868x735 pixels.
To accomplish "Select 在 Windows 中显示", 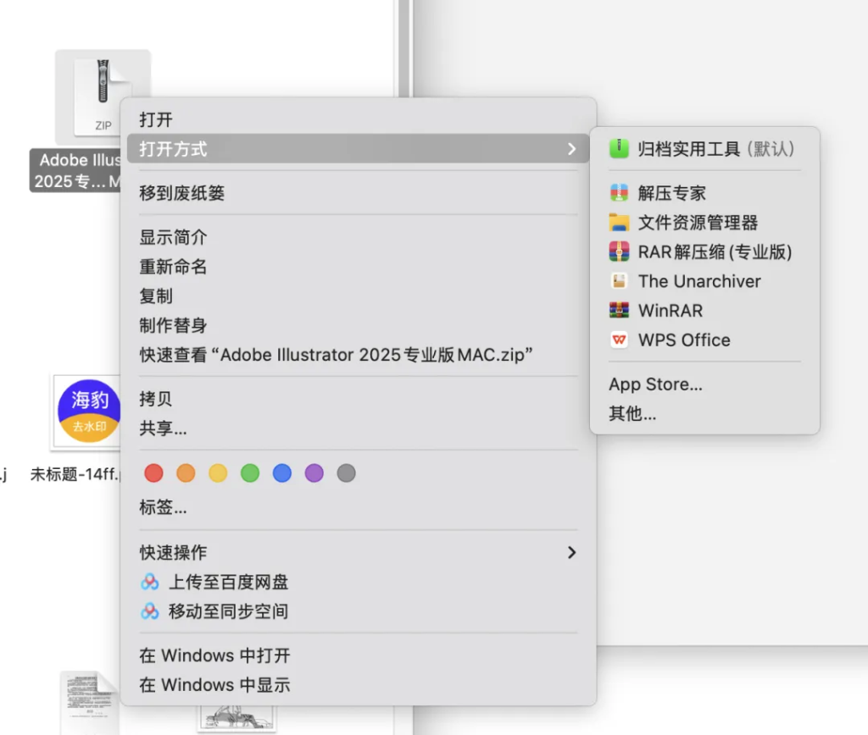I will click(358, 685).
